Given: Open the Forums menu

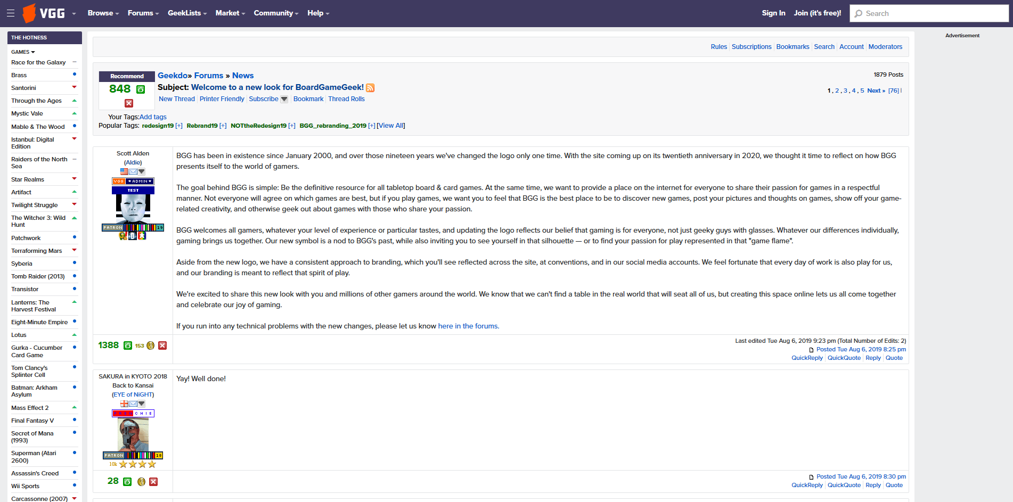Looking at the screenshot, I should coord(143,13).
